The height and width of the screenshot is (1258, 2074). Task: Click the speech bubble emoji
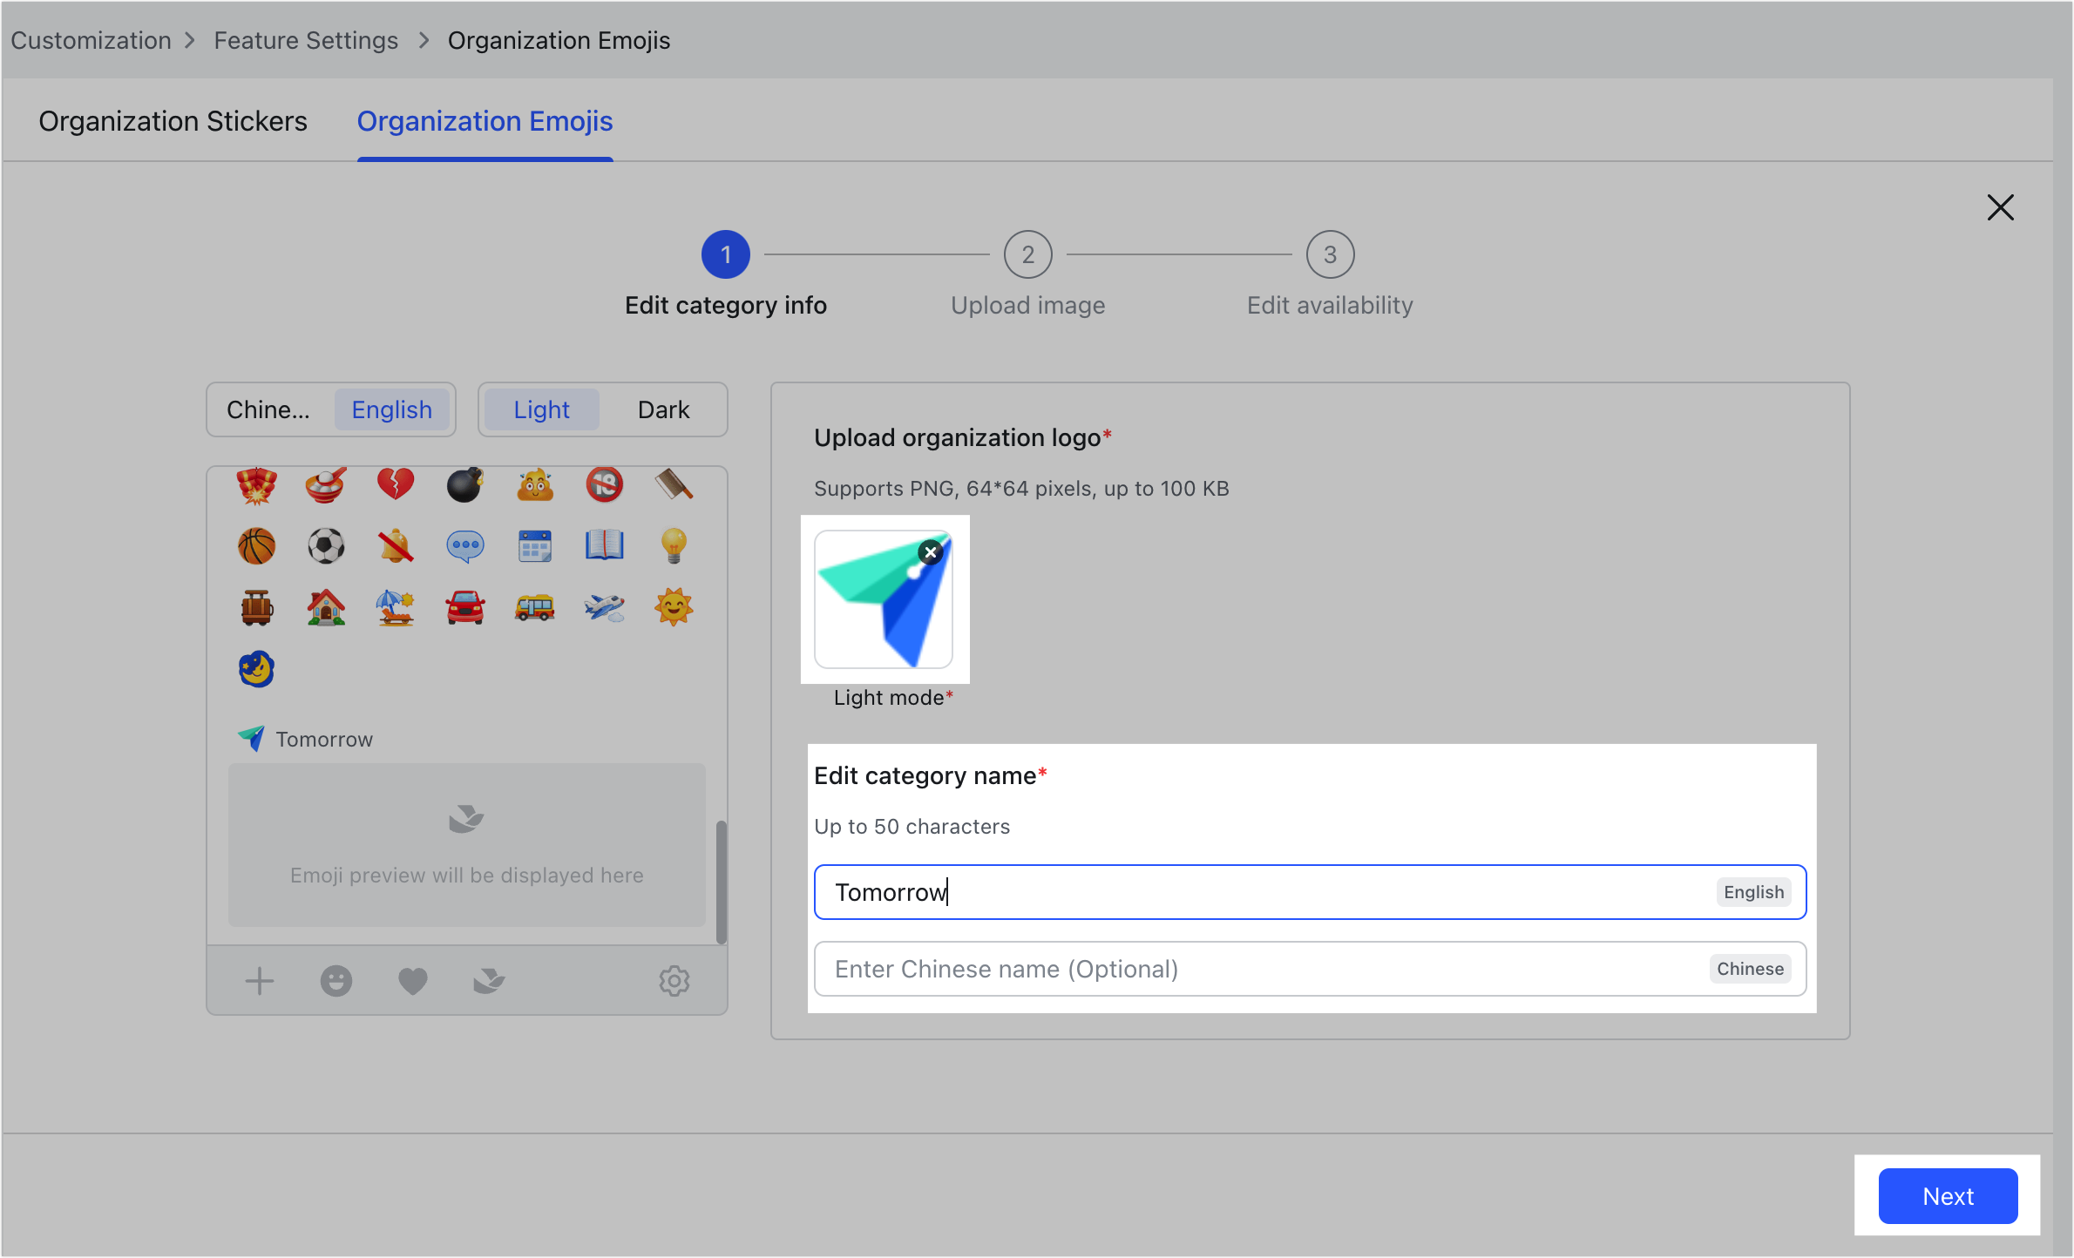(x=465, y=546)
